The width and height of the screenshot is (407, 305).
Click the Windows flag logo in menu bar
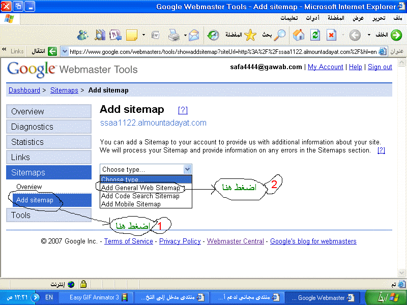9,19
